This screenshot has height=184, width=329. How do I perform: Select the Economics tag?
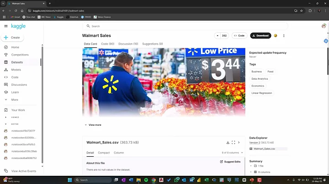(x=258, y=86)
